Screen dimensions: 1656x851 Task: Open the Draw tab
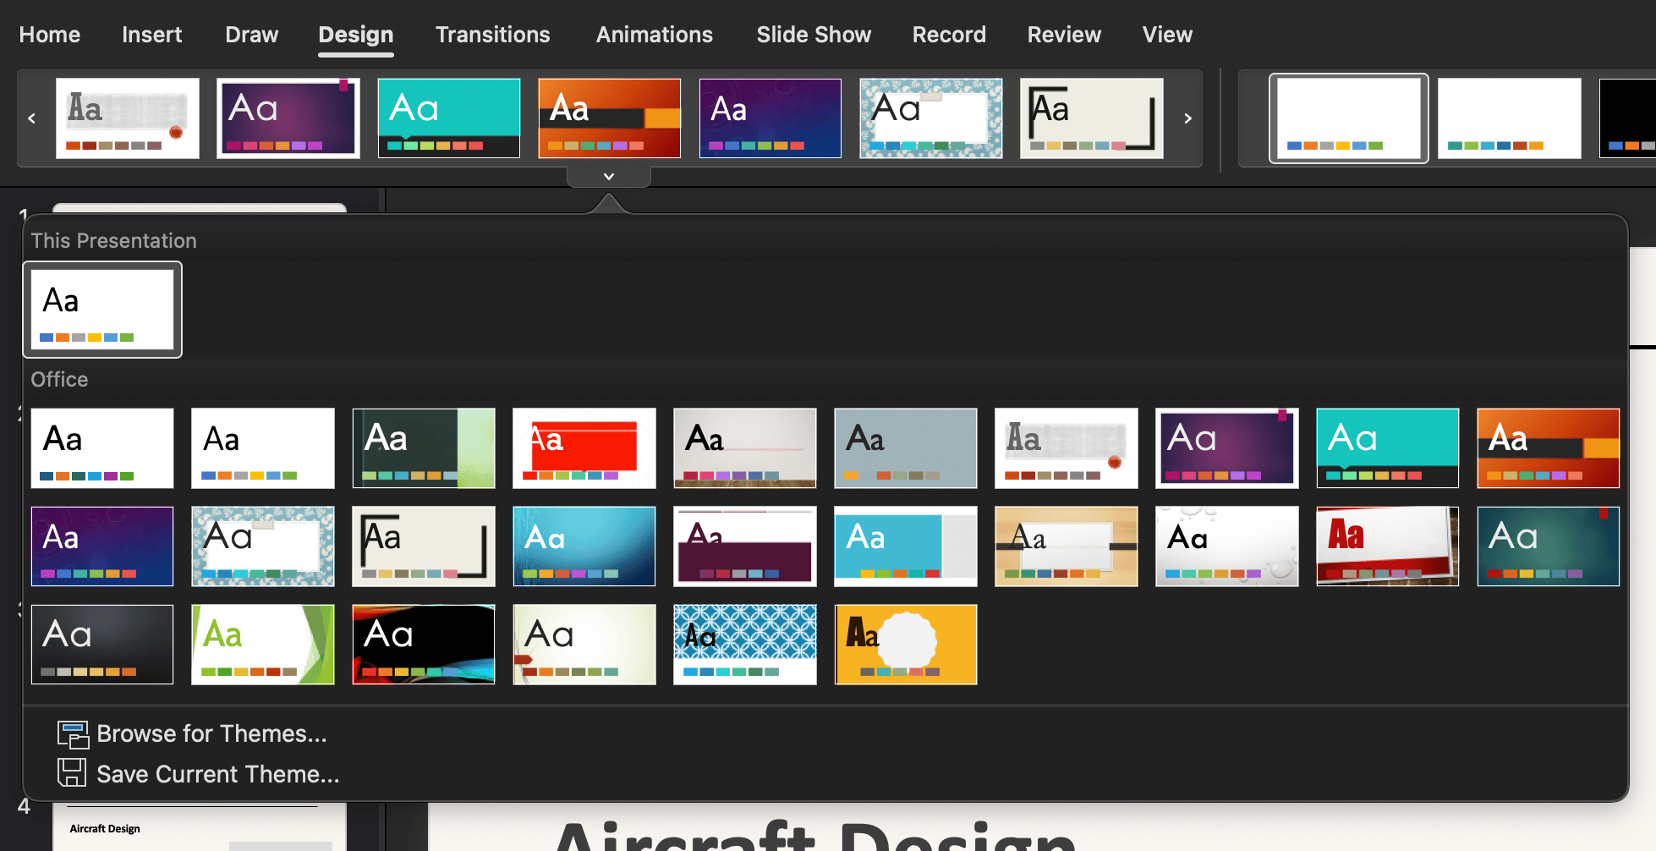click(x=251, y=35)
